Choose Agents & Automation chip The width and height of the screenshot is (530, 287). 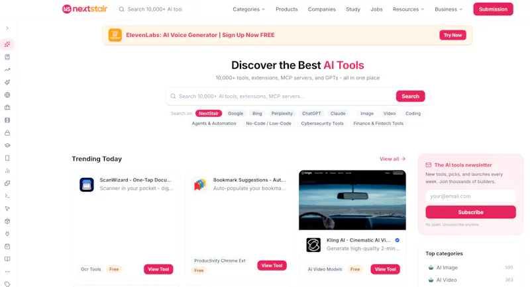click(x=214, y=124)
